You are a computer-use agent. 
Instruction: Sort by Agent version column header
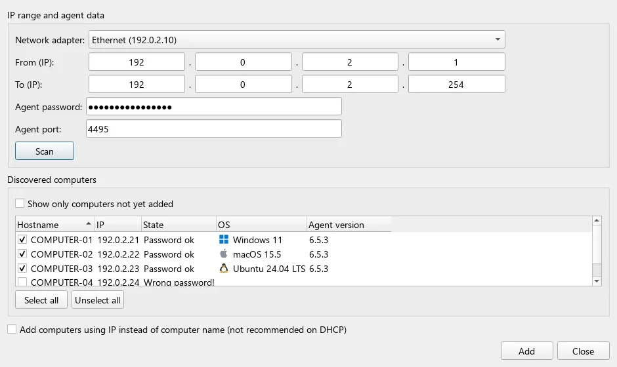coord(349,224)
